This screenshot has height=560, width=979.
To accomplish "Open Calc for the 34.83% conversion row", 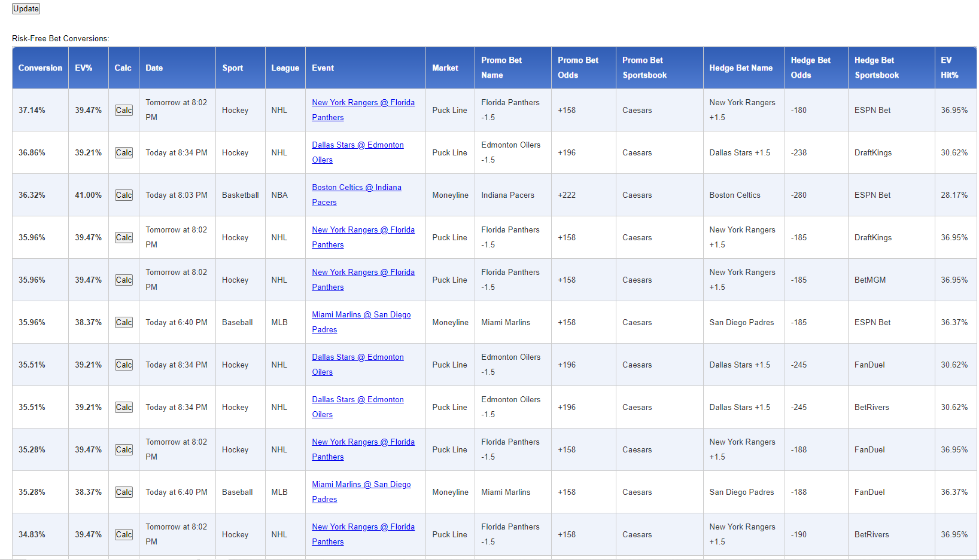I will (124, 534).
